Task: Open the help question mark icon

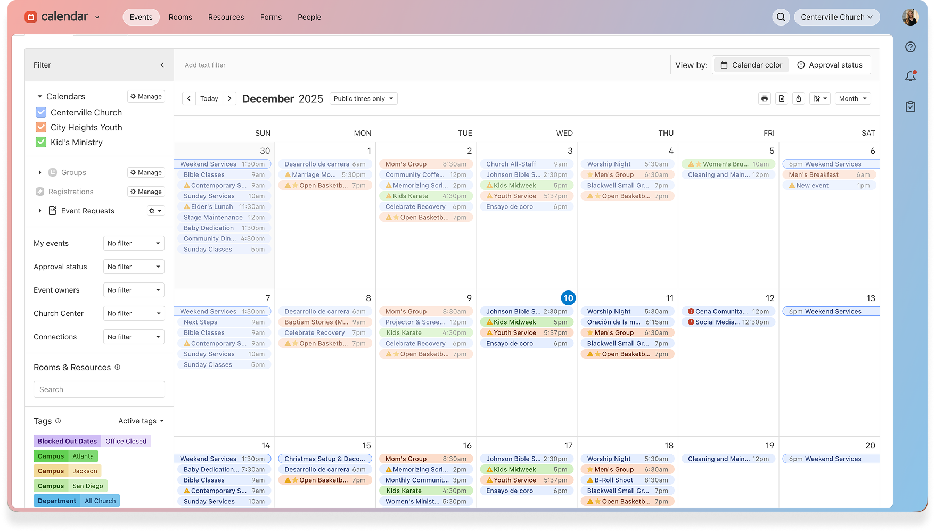Action: 911,47
